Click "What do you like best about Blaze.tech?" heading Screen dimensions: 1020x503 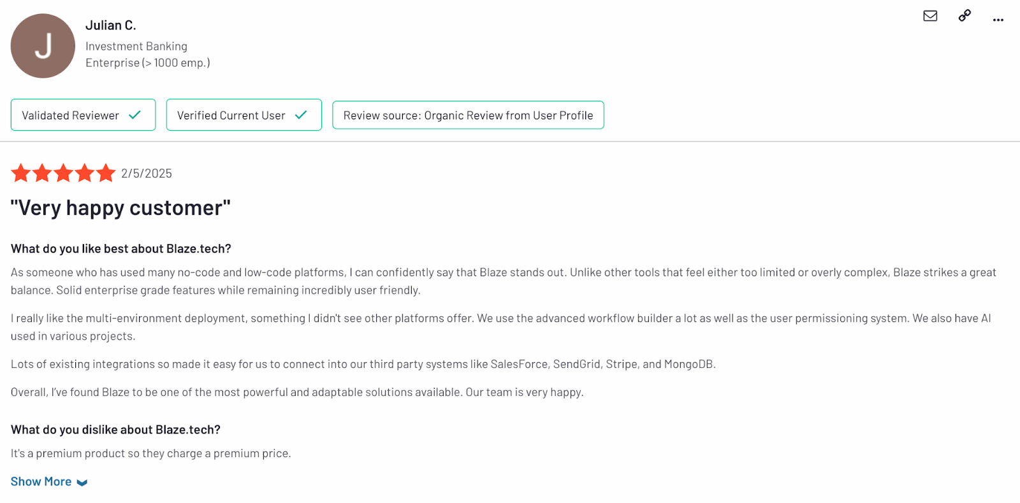(121, 249)
